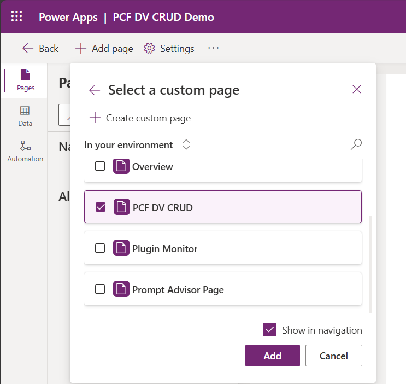The image size is (406, 384).
Task: Toggle the Show in navigation checkbox
Action: [269, 330]
